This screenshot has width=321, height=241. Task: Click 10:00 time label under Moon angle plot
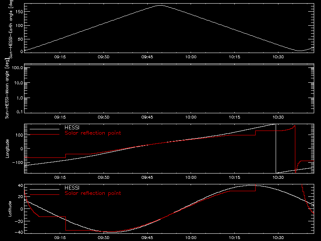[x=191, y=117]
